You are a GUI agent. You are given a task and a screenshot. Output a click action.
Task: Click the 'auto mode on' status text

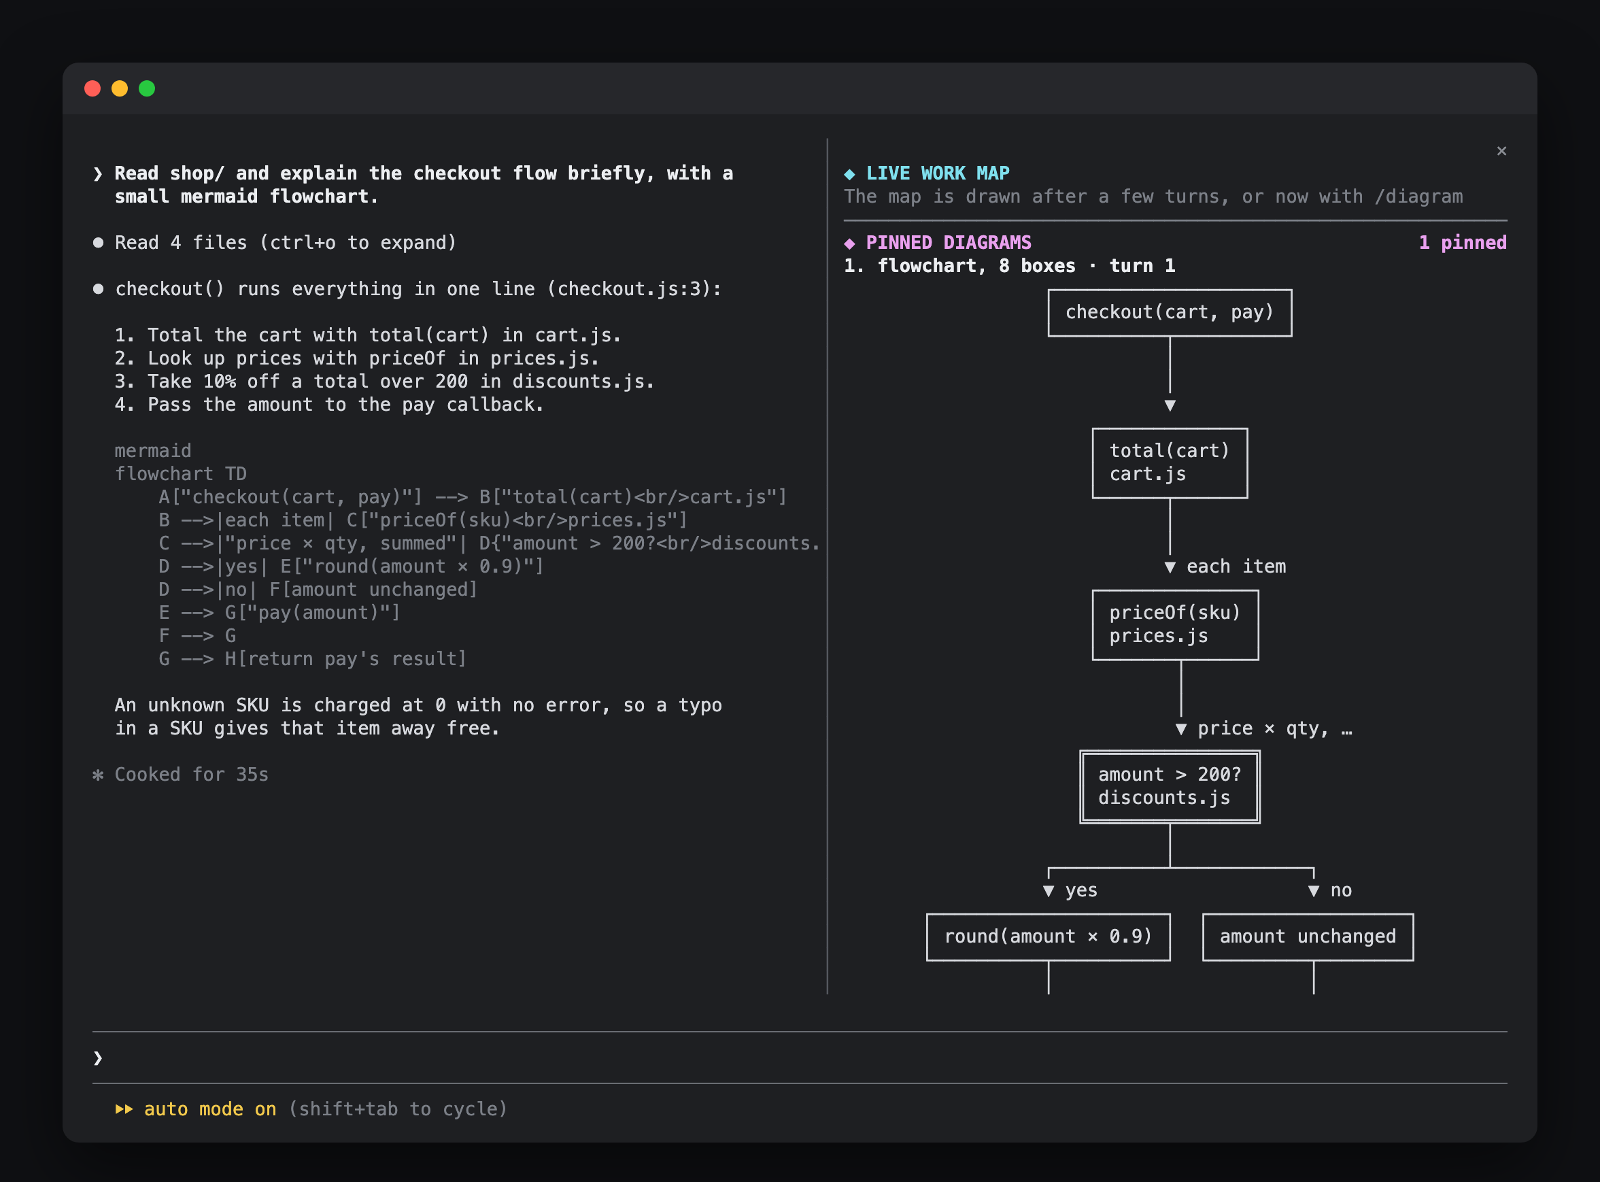209,1109
